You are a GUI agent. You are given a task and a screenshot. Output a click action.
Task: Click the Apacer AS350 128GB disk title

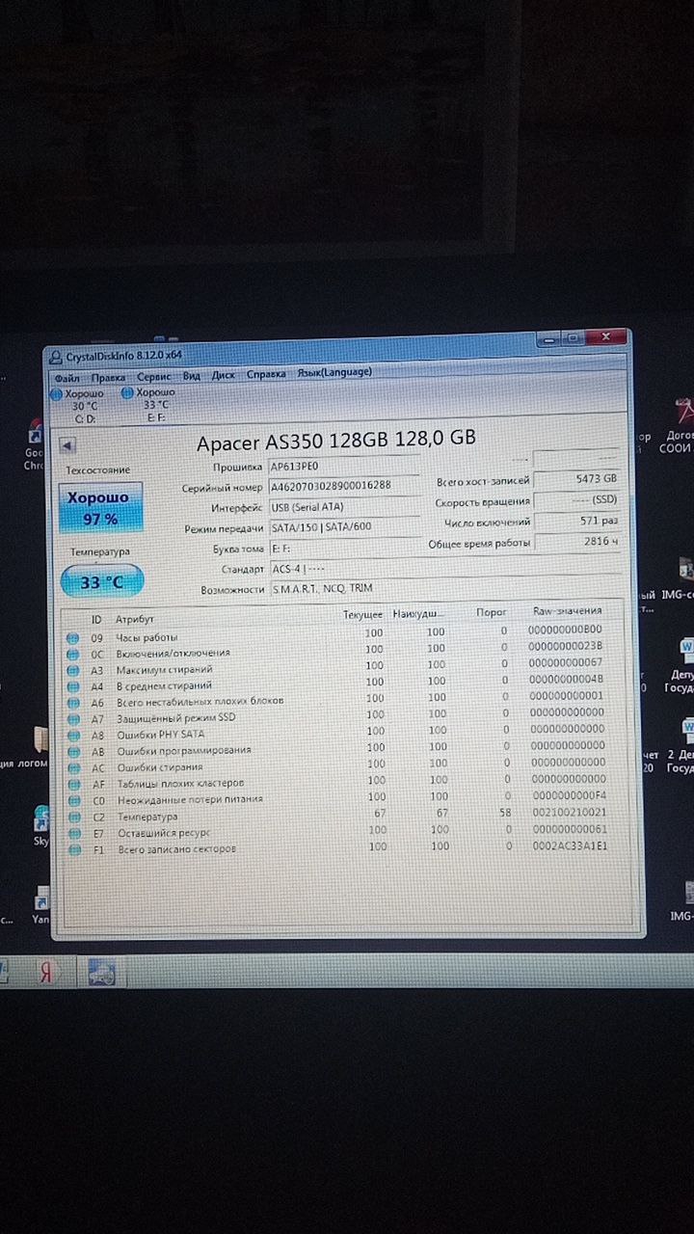(x=335, y=441)
